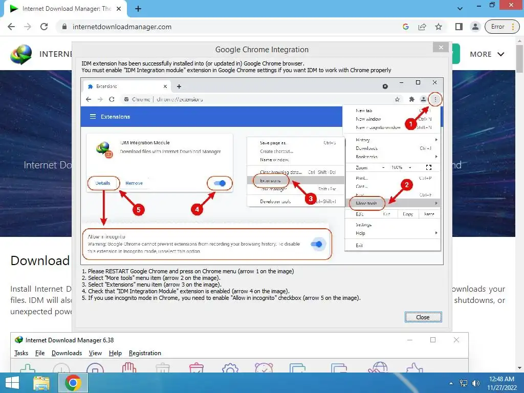Open Windows Start menu
524x393 pixels.
(12, 383)
